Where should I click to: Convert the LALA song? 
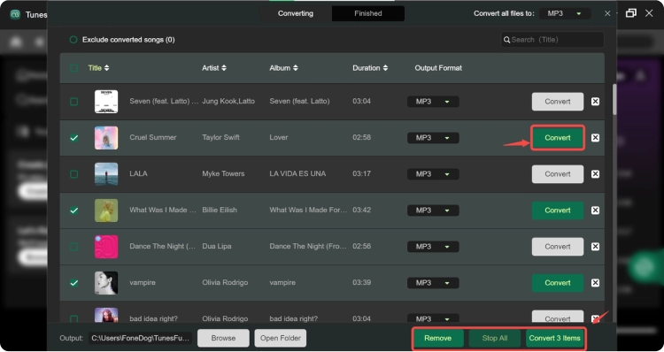coord(557,174)
